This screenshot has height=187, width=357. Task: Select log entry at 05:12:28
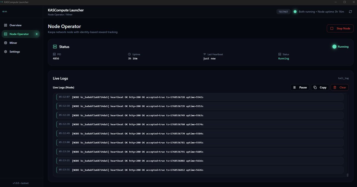(x=200, y=115)
